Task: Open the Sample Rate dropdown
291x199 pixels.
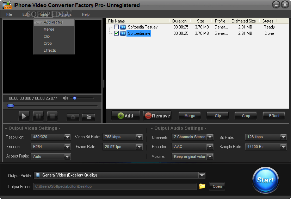Action: pyautogui.click(x=283, y=147)
